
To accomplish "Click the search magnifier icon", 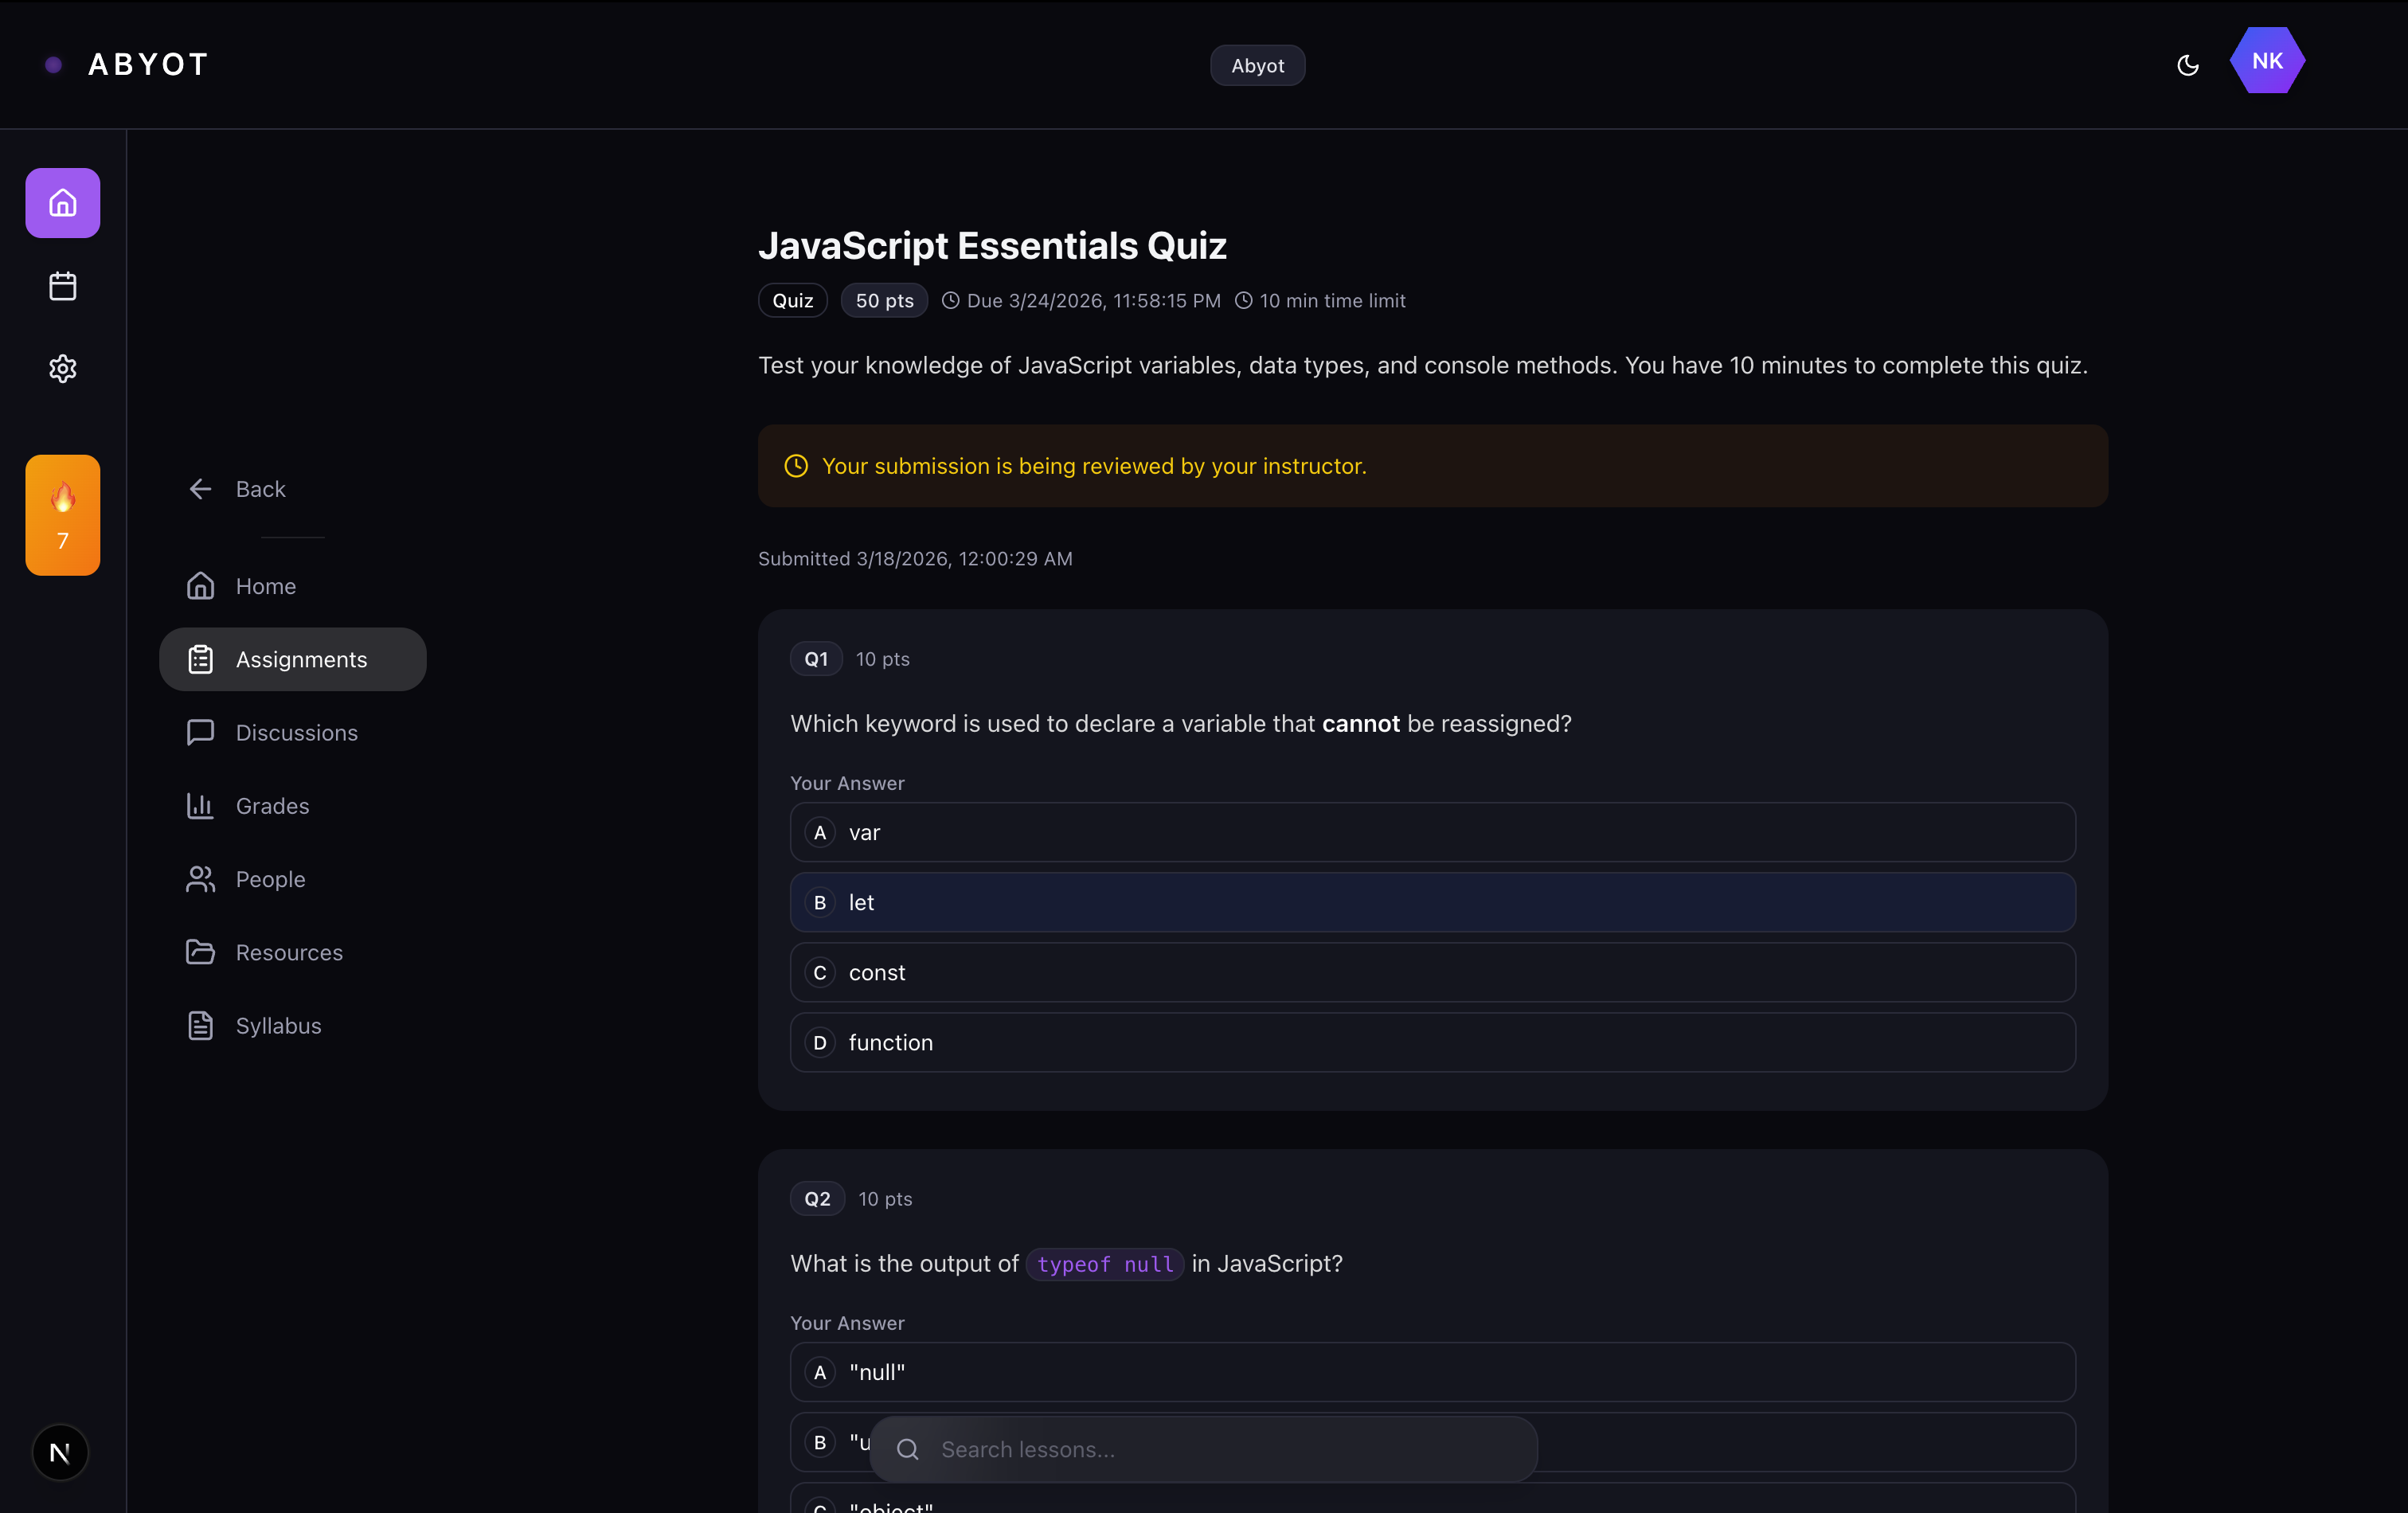I will 907,1449.
